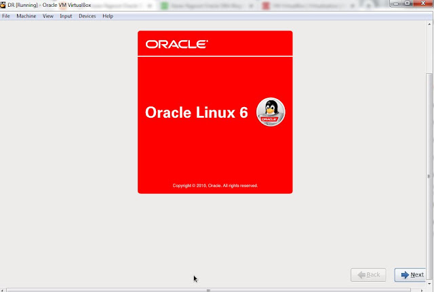Click the horizontal scrollbar thumb at bottom

coord(208,290)
